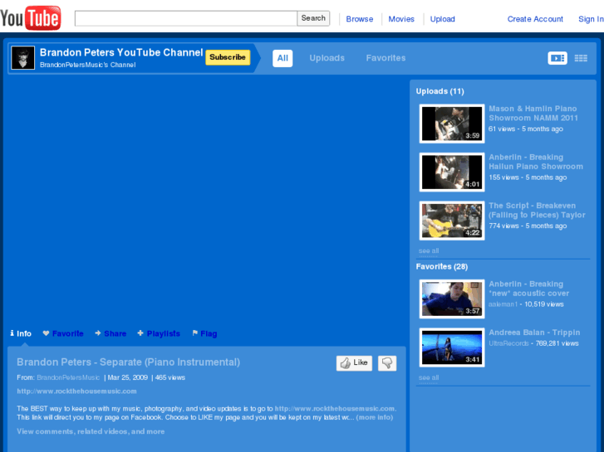
Task: Click the thumbs down dislike icon
Action: (387, 362)
